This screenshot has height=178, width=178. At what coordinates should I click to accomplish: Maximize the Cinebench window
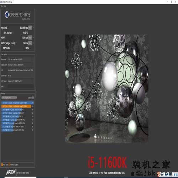point(172,2)
